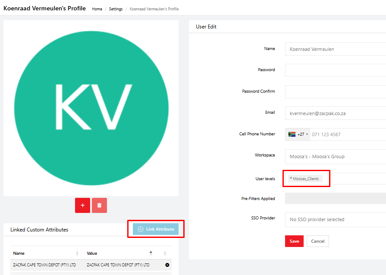Go to Home in the breadcrumb
The height and width of the screenshot is (275, 386).
(x=97, y=9)
